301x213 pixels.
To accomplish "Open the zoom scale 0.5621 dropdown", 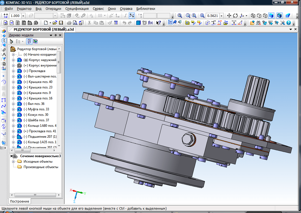I will (x=221, y=16).
